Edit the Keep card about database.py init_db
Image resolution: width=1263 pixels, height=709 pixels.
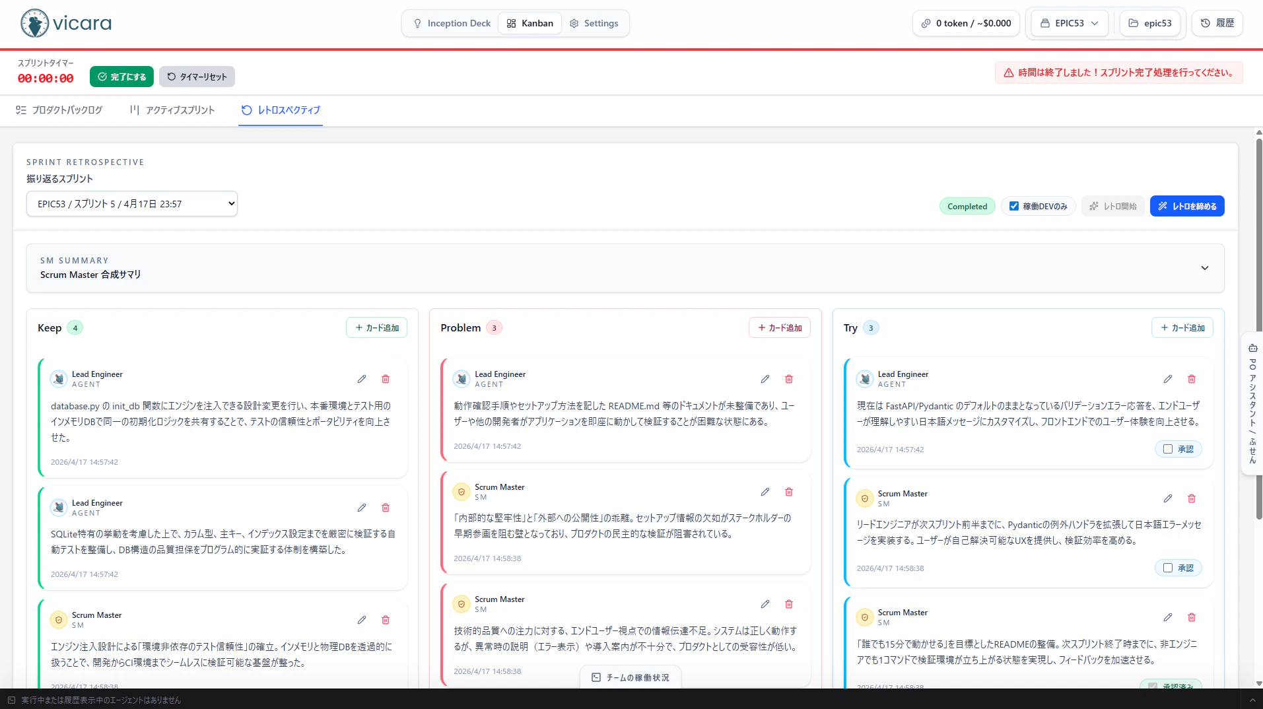[362, 379]
